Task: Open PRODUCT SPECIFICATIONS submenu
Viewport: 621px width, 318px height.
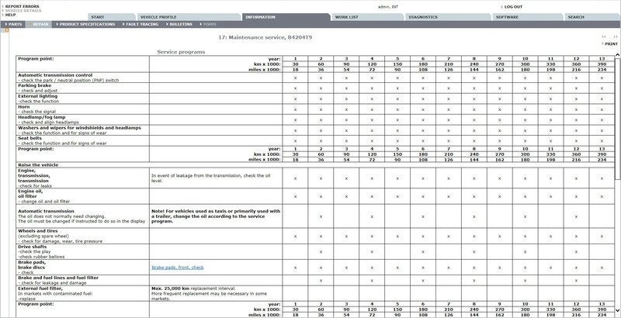Action: 85,24
